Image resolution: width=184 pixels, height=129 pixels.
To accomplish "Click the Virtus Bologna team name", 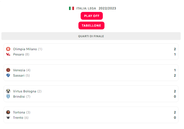I will pyautogui.click(x=25, y=91).
